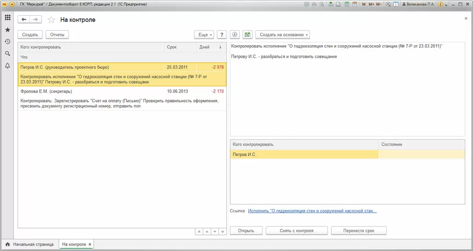This screenshot has width=473, height=251.
Task: Close the form with top-right x
Action: [x=466, y=18]
